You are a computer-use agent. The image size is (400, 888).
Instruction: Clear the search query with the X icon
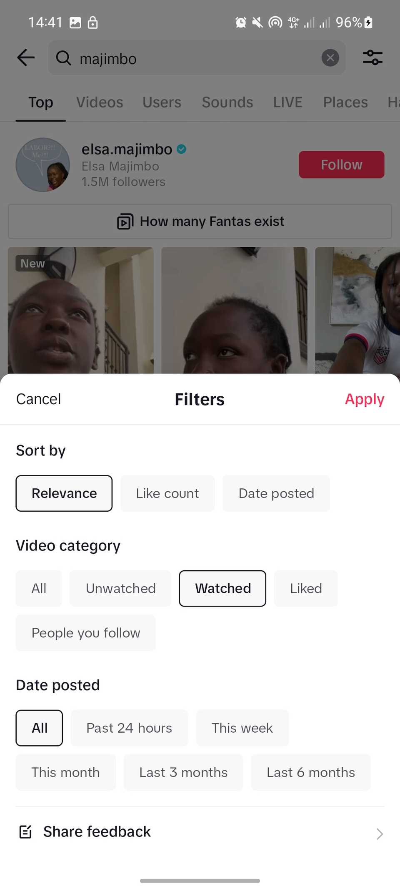pyautogui.click(x=330, y=57)
